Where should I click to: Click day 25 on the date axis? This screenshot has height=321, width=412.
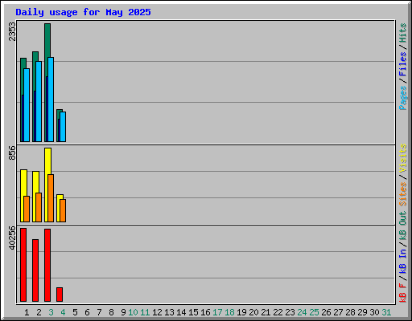coord(314,312)
